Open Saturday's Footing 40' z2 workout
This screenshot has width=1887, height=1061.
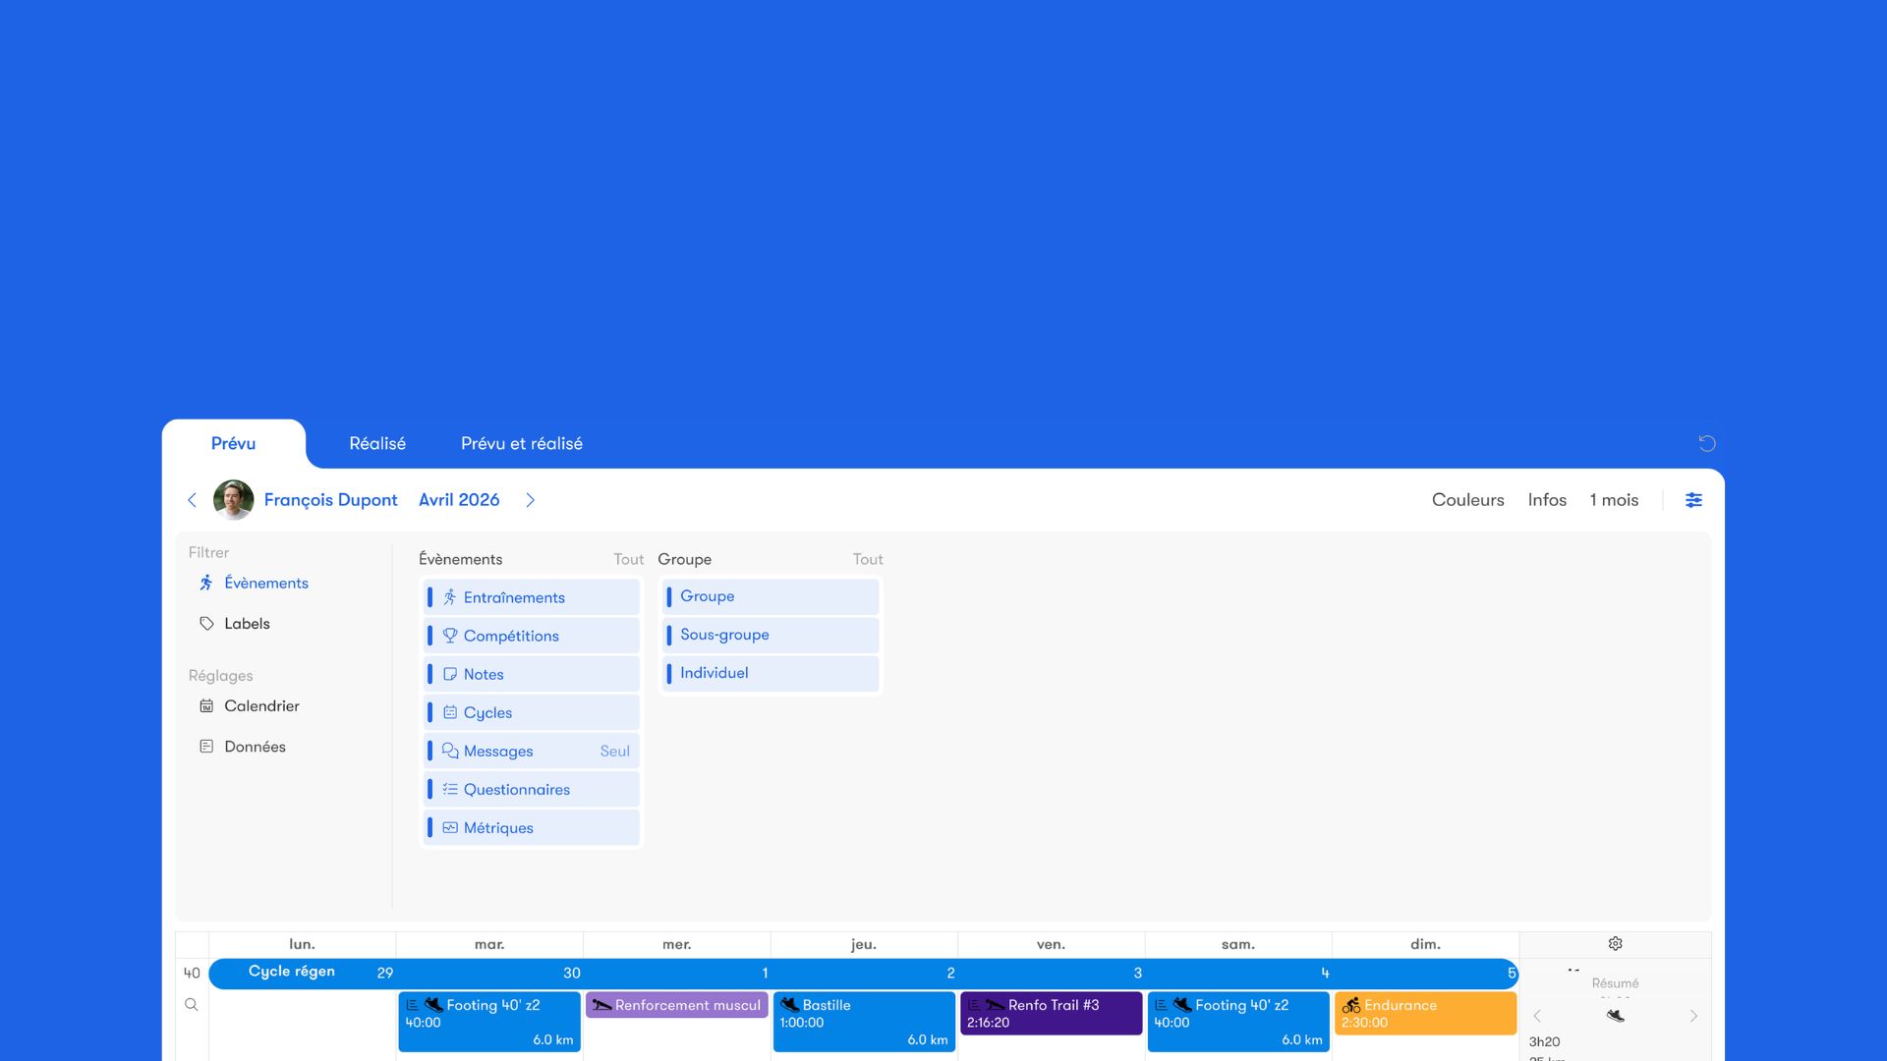pyautogui.click(x=1238, y=1022)
